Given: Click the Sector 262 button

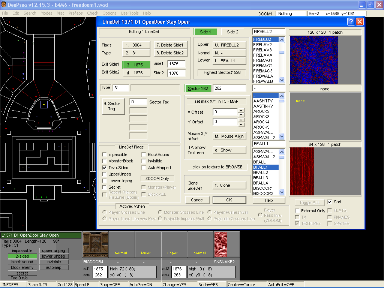Looking at the screenshot, I should pos(198,88).
